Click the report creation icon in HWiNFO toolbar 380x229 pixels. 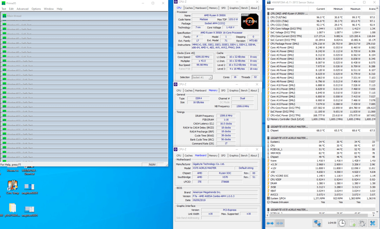coord(352,223)
